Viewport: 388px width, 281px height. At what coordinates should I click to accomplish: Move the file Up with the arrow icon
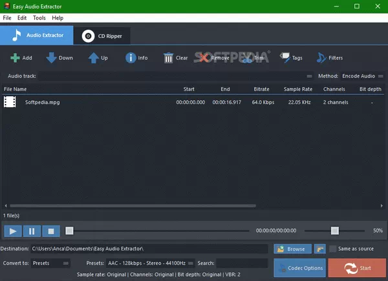pos(93,58)
